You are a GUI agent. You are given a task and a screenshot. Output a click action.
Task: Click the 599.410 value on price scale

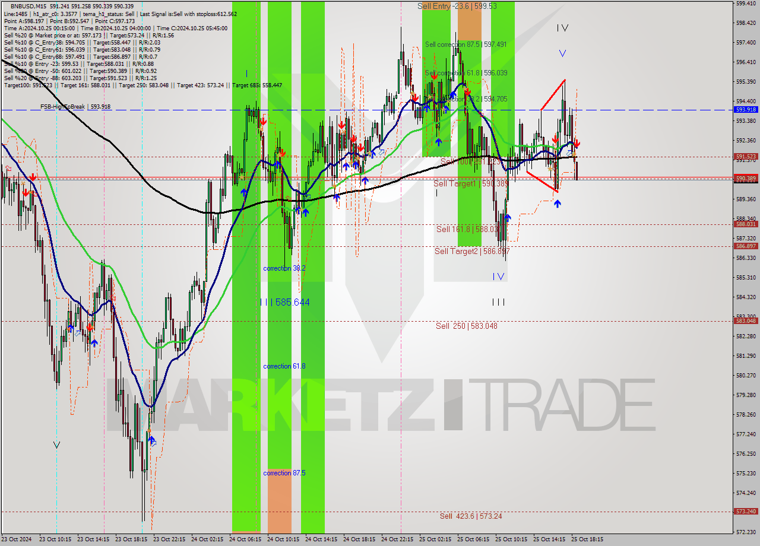point(746,3)
